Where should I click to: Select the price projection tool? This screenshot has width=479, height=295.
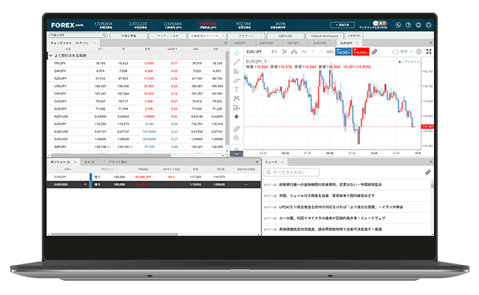(237, 107)
